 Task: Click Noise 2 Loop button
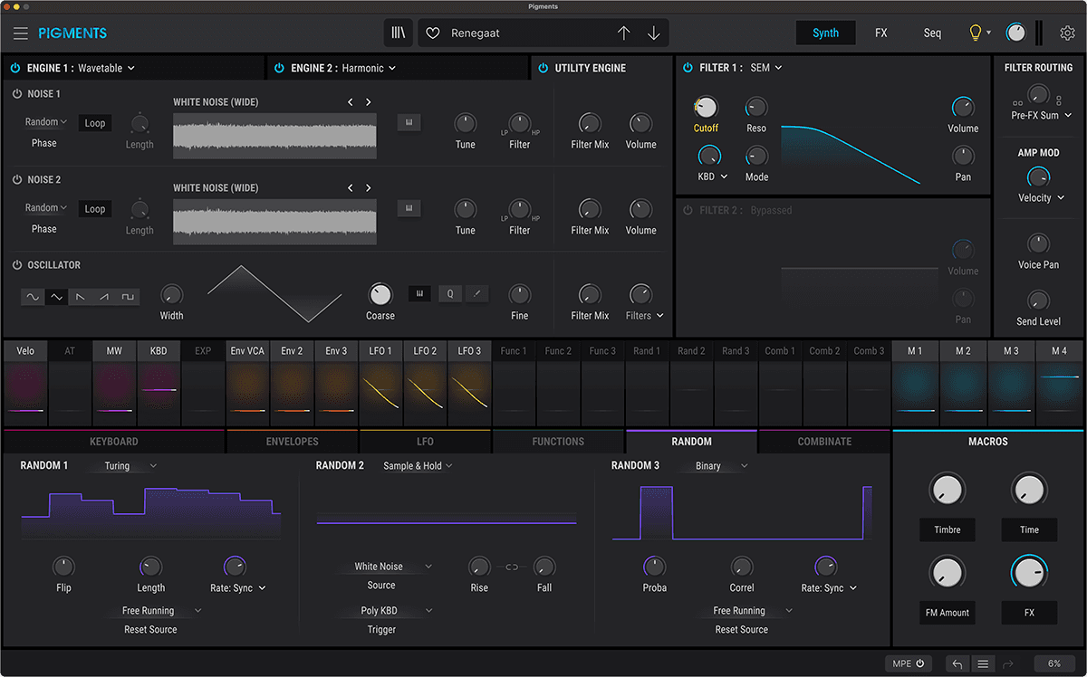95,209
